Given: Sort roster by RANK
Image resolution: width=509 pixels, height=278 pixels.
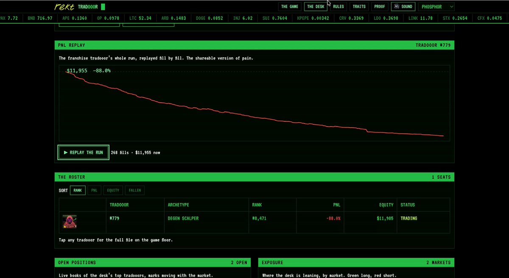Looking at the screenshot, I should (x=78, y=191).
